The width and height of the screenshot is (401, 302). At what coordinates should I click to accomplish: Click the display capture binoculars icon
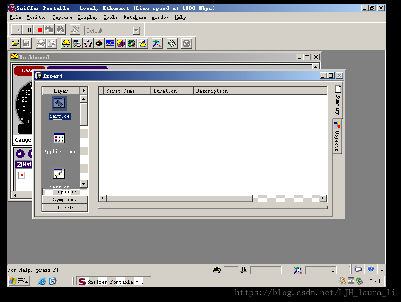60,30
